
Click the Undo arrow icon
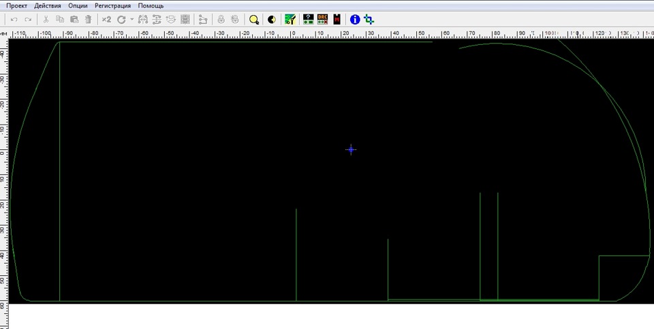coord(14,20)
